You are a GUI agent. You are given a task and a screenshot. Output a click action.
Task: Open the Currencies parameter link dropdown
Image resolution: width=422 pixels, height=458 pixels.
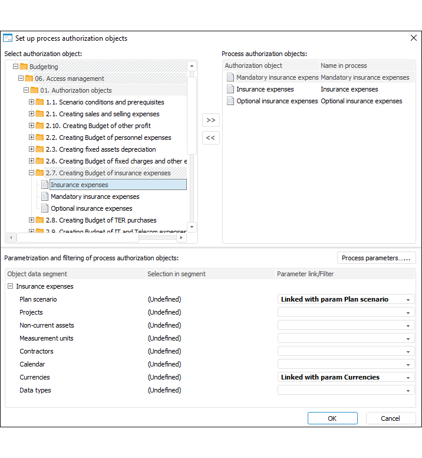(x=407, y=378)
